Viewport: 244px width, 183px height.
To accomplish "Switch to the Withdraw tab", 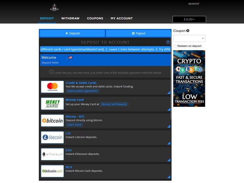I will (x=70, y=18).
